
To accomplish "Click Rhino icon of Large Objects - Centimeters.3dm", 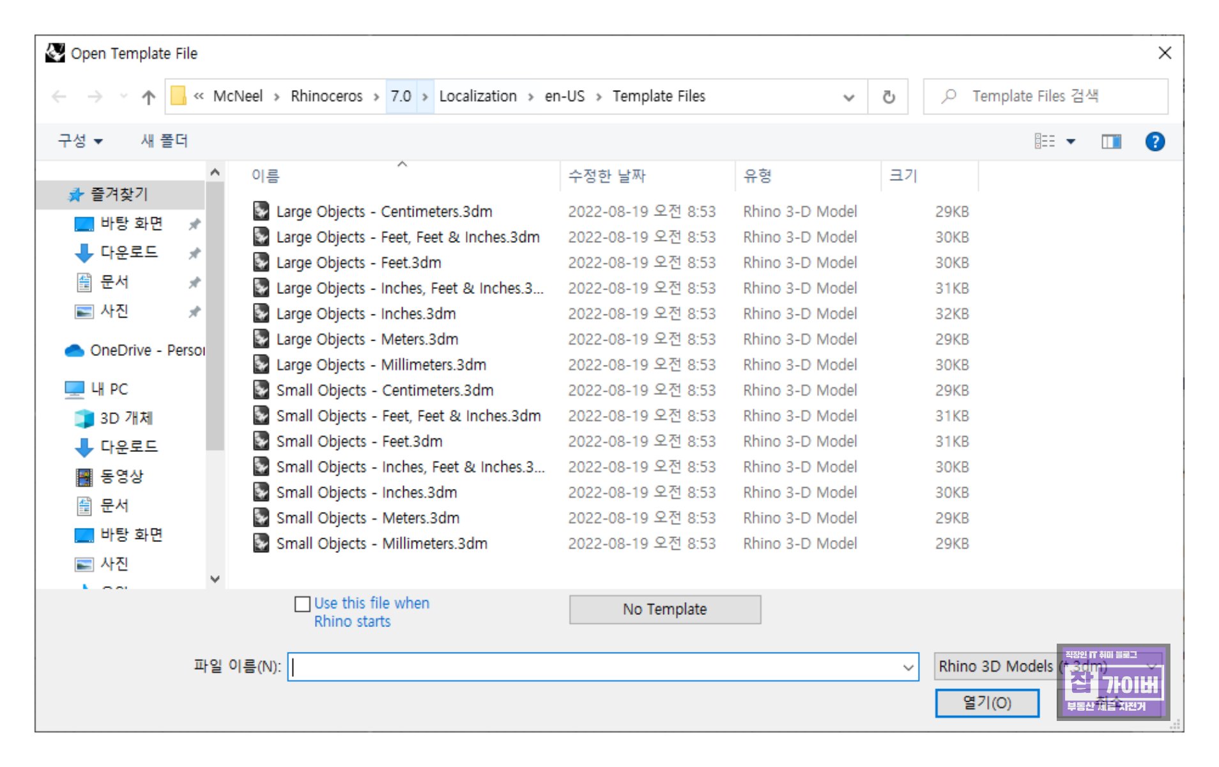I will click(x=261, y=210).
